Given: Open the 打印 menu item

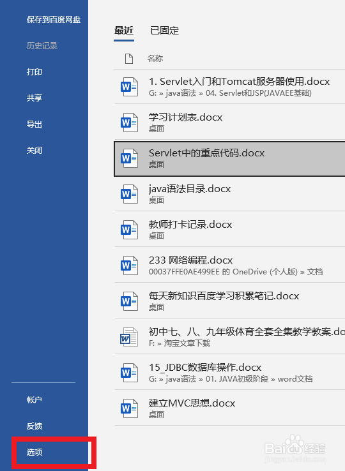Looking at the screenshot, I should (x=34, y=71).
